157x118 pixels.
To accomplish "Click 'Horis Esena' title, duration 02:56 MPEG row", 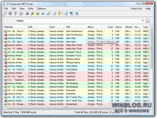I will pos(72,69).
